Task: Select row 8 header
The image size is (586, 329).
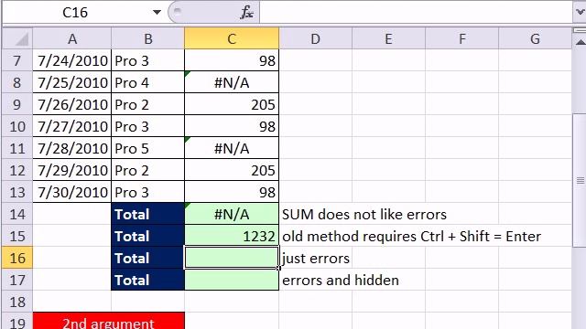Action: tap(17, 82)
